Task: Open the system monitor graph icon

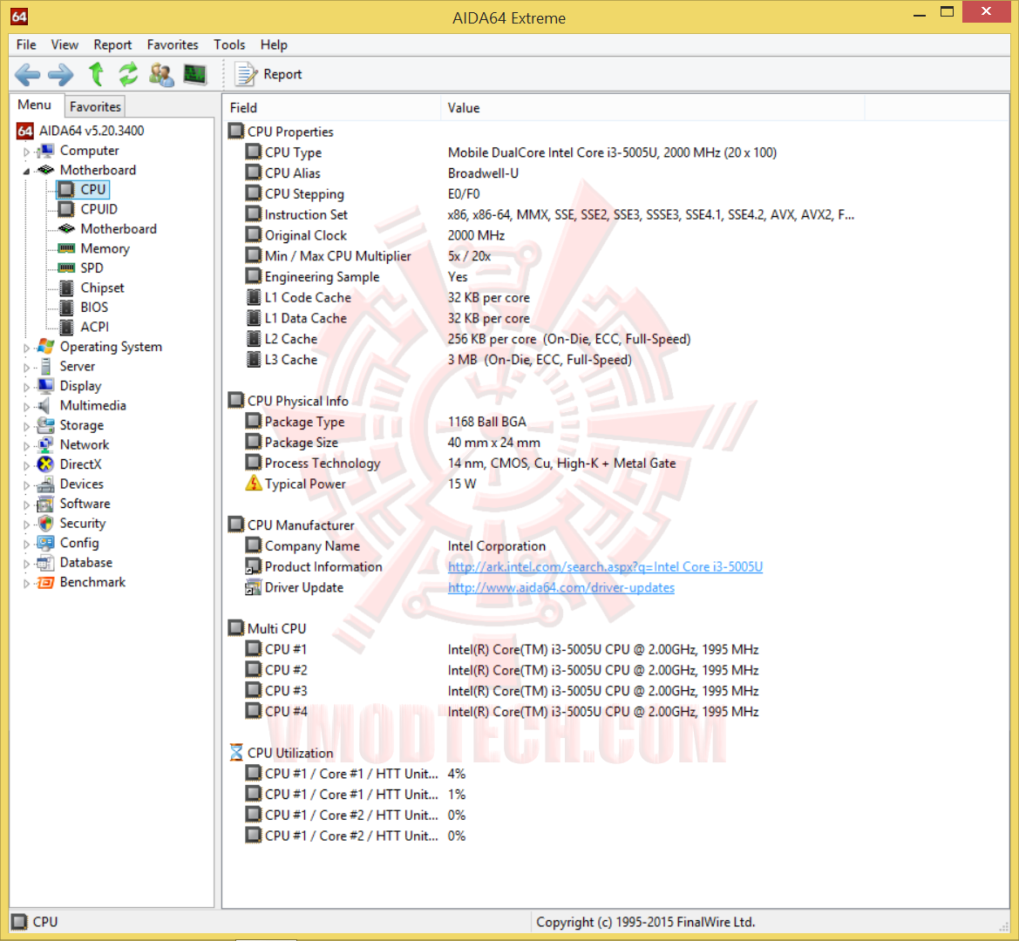Action: click(x=195, y=75)
